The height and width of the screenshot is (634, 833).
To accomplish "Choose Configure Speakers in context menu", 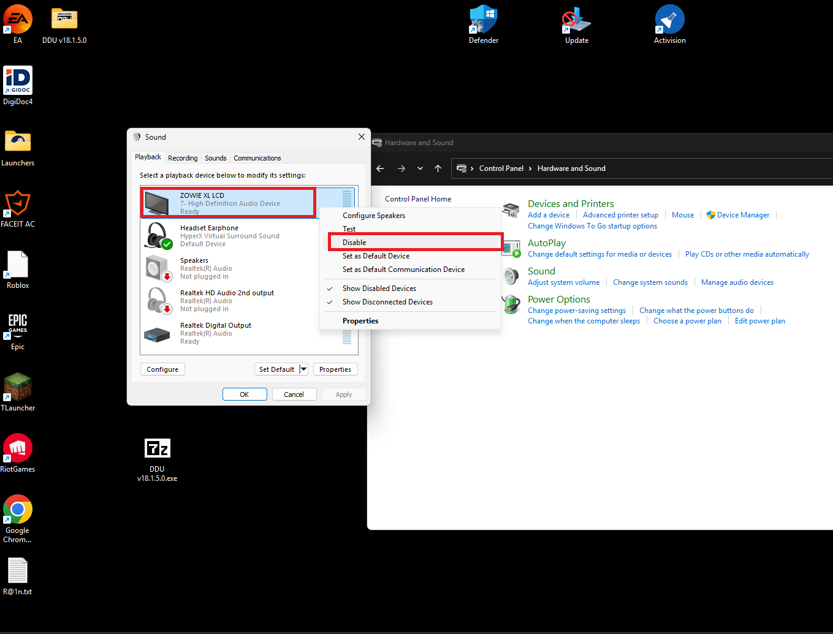I will 410,216.
